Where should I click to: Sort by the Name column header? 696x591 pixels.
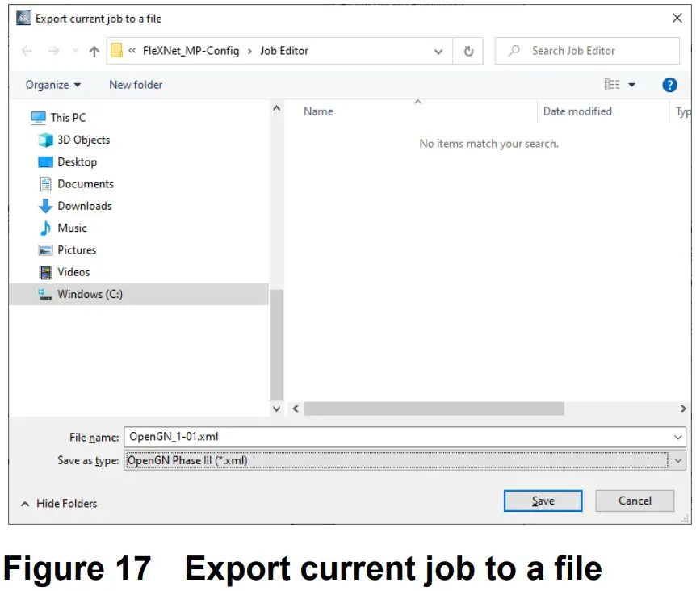[x=318, y=111]
